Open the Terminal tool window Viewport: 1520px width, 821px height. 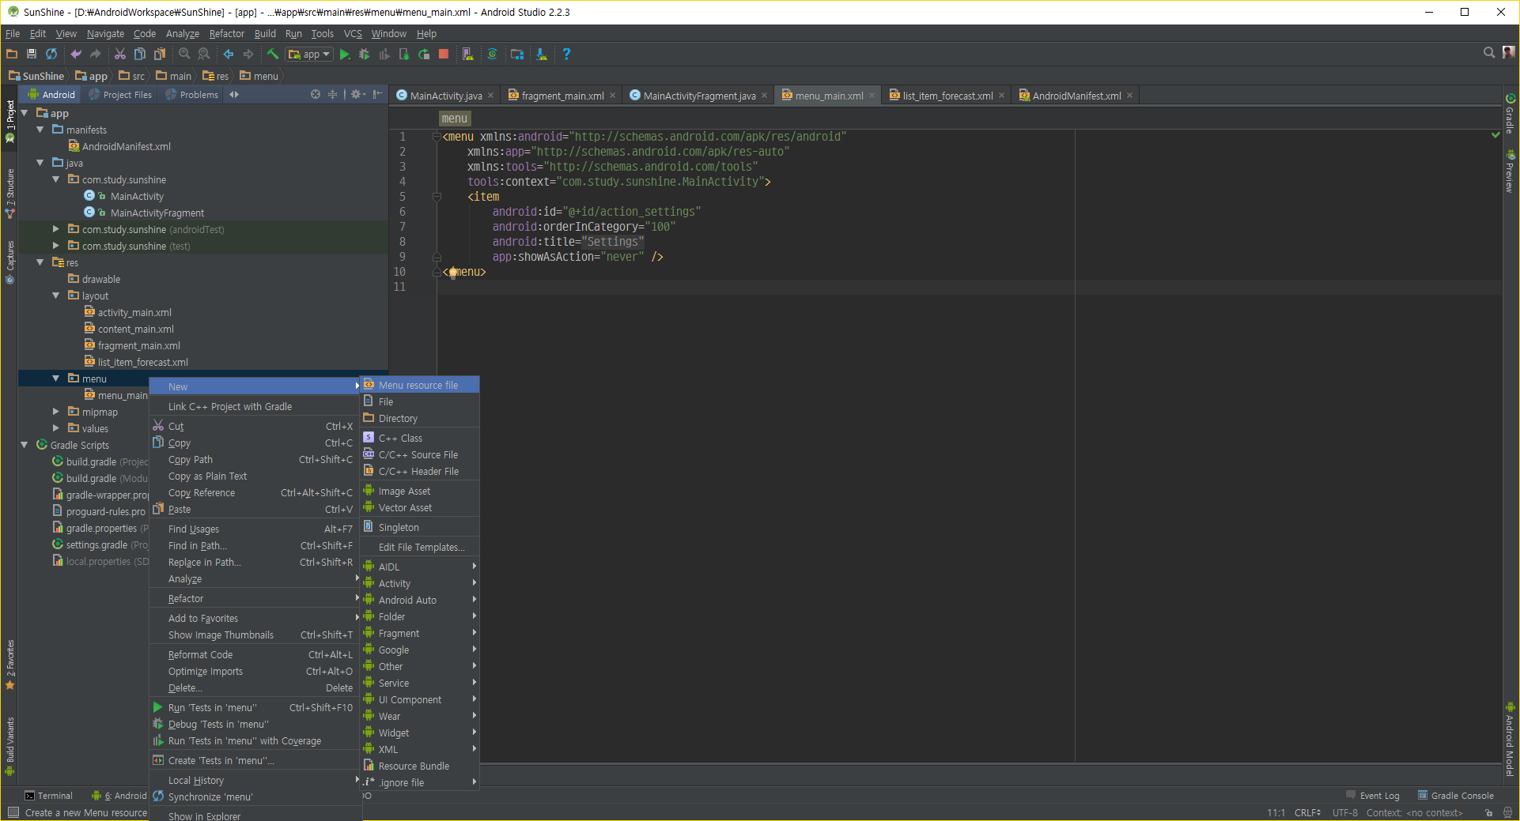click(48, 796)
